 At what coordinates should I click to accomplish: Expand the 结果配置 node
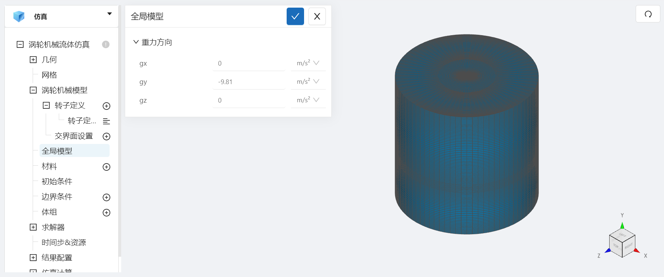point(33,258)
